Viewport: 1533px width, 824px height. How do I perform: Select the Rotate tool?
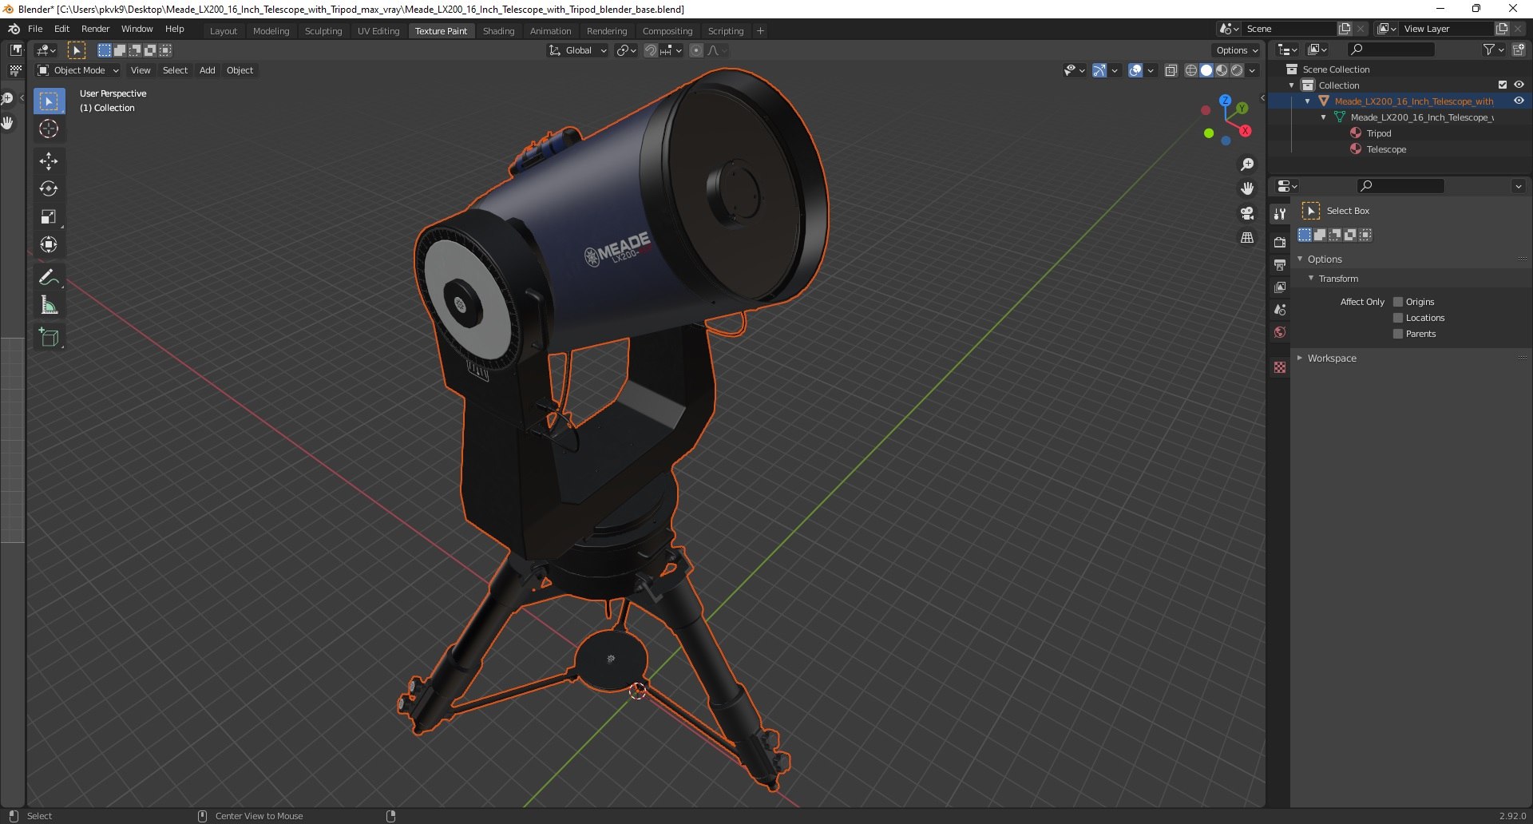(x=49, y=189)
